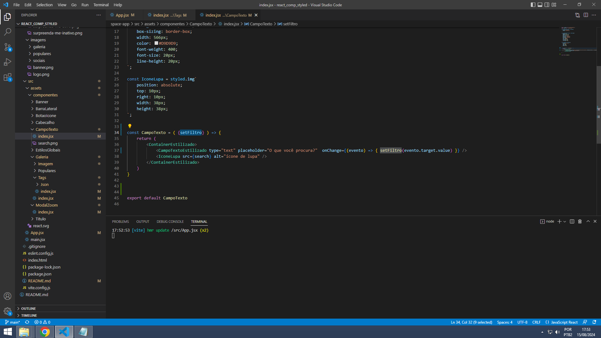Toggle Primary Side Bar visibility

[533, 5]
